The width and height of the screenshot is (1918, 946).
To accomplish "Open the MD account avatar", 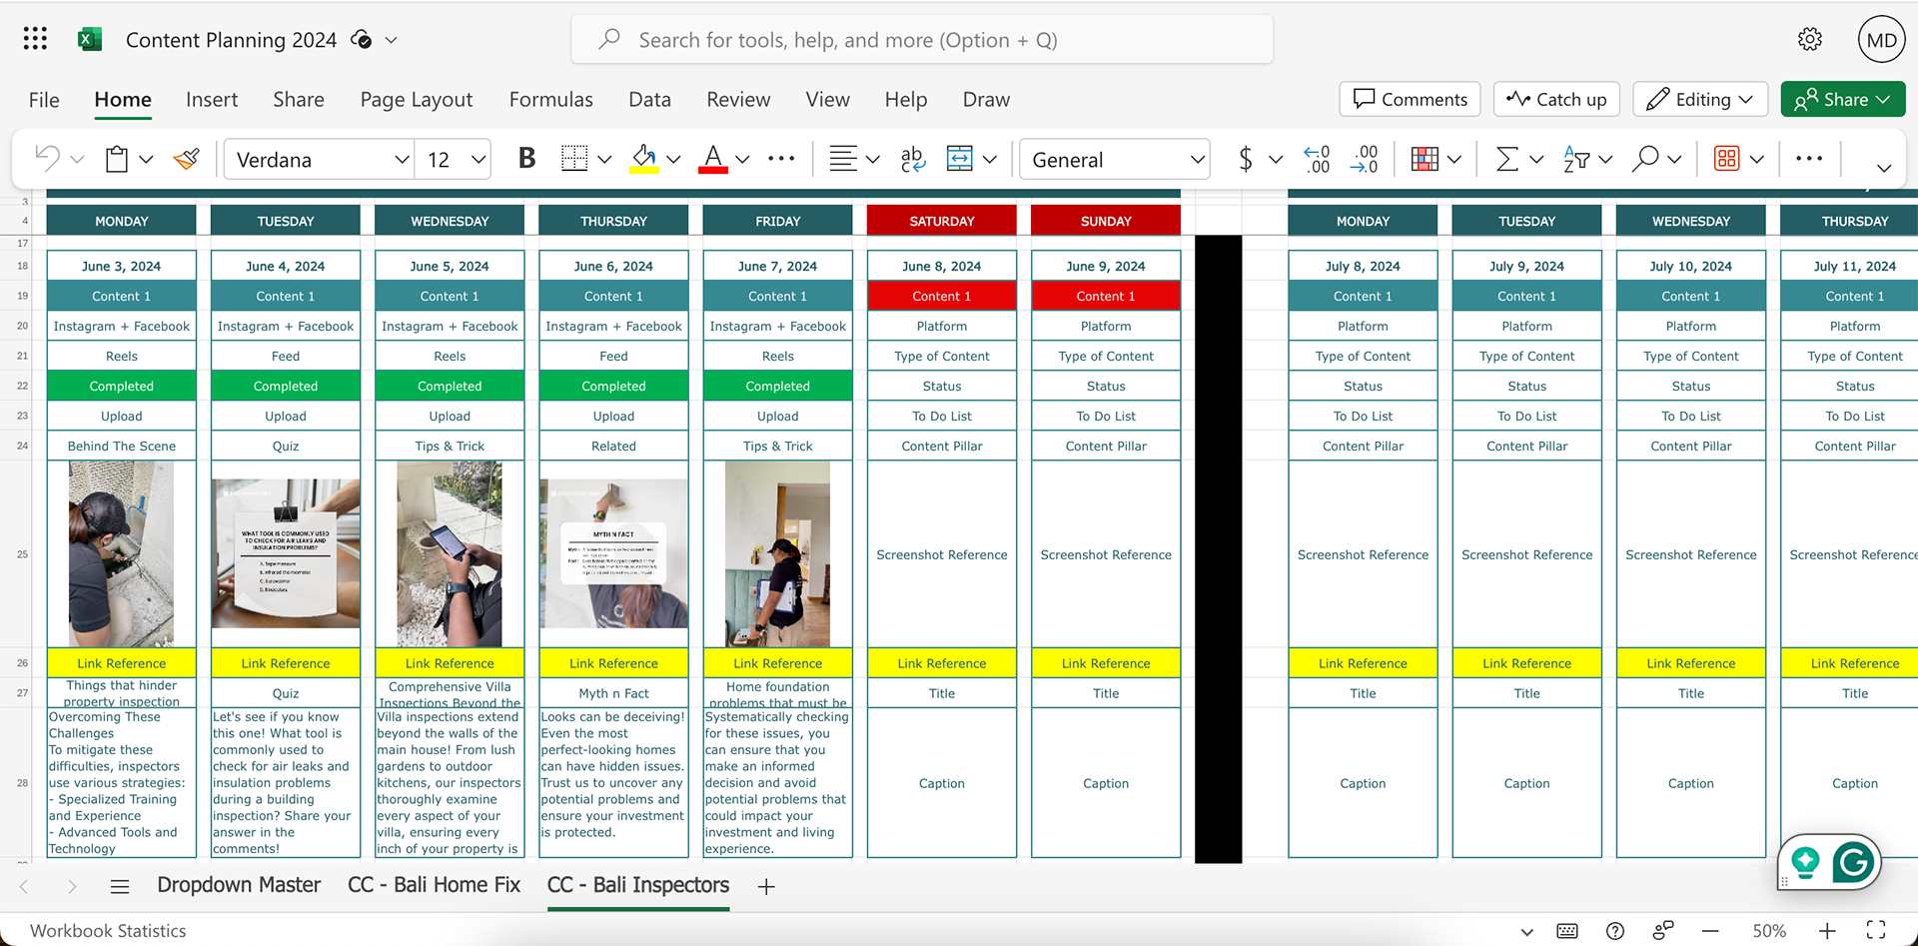I will (1881, 40).
